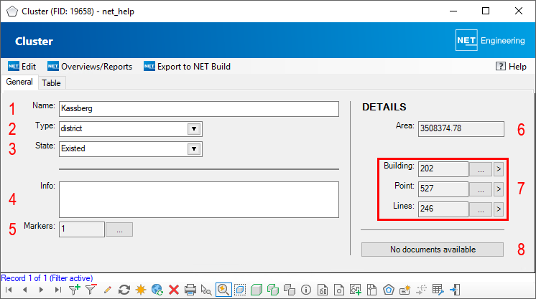Click the Markers count field
Screen dimensions: 536x299
[x=82, y=229]
